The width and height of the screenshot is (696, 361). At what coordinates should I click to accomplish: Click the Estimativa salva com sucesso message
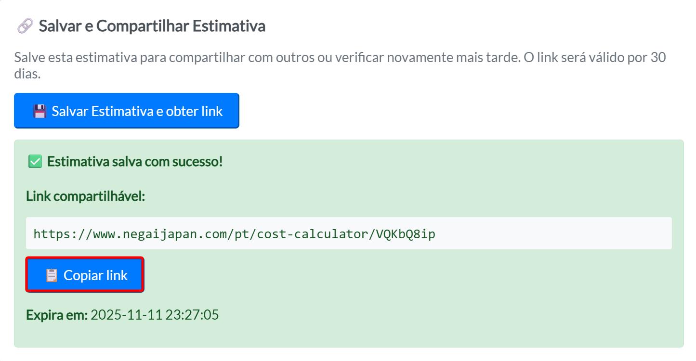point(135,162)
